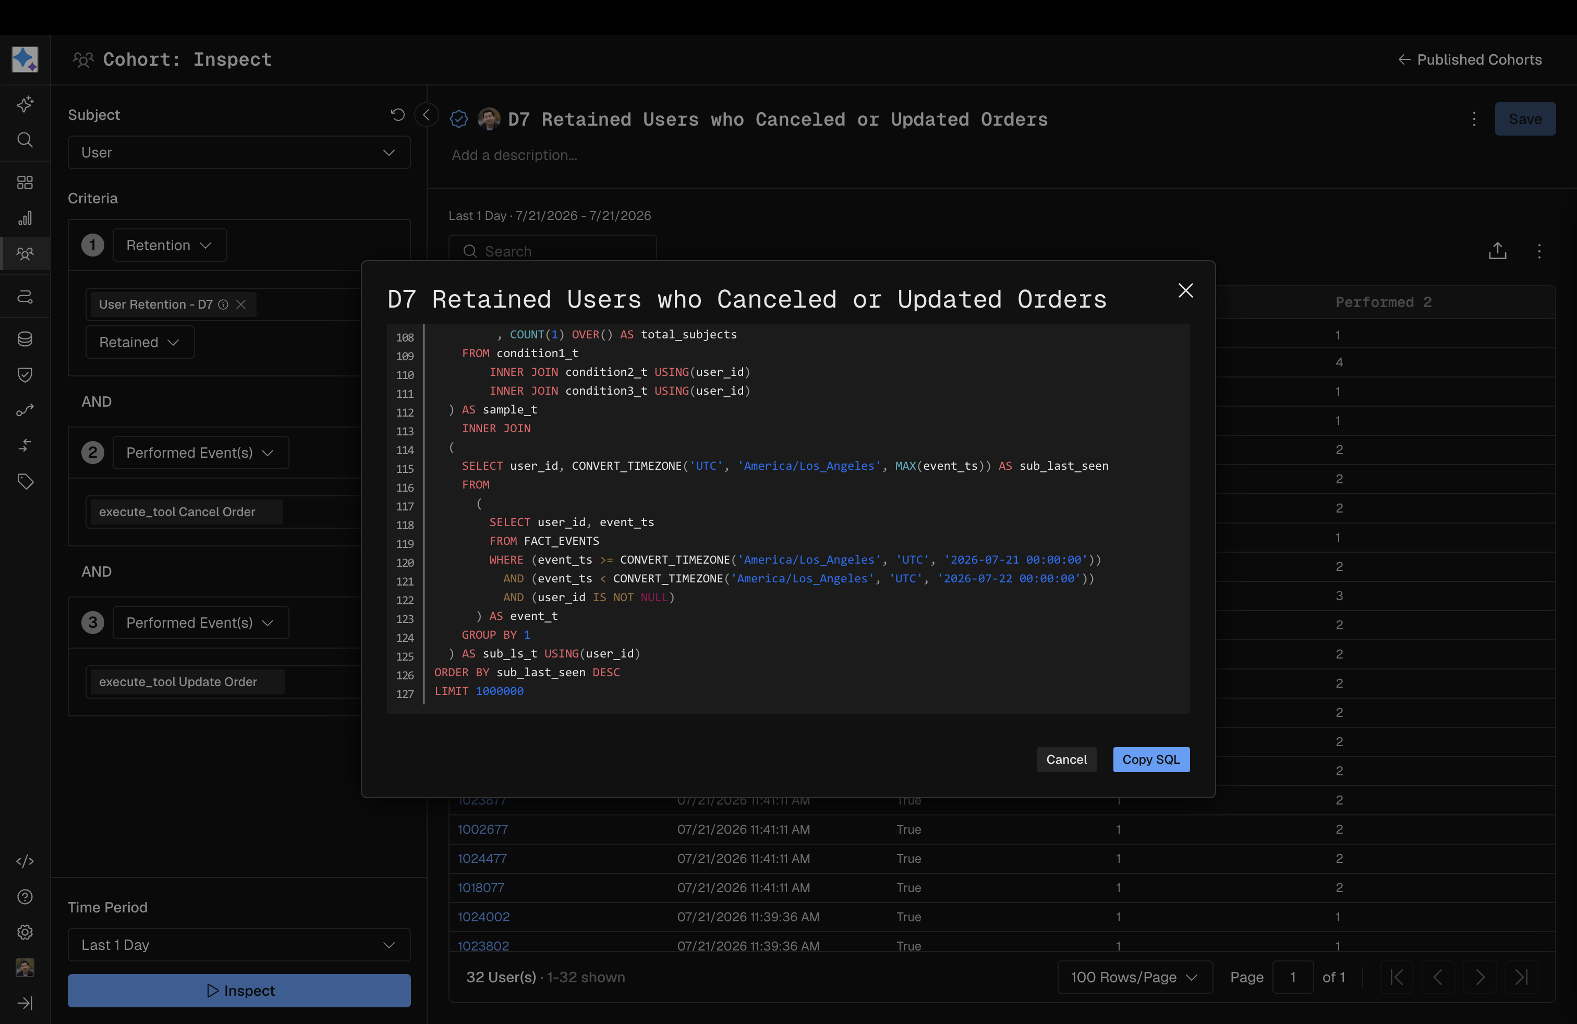This screenshot has height=1024, width=1577.
Task: Click Add a description field
Action: 514,155
